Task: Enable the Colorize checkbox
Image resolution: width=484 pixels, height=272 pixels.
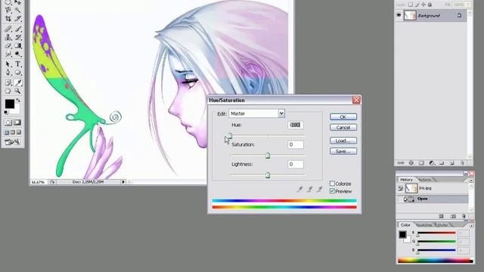Action: click(332, 184)
